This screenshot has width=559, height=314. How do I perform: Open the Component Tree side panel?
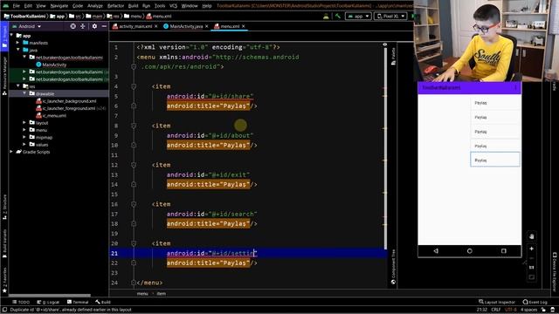pyautogui.click(x=393, y=266)
